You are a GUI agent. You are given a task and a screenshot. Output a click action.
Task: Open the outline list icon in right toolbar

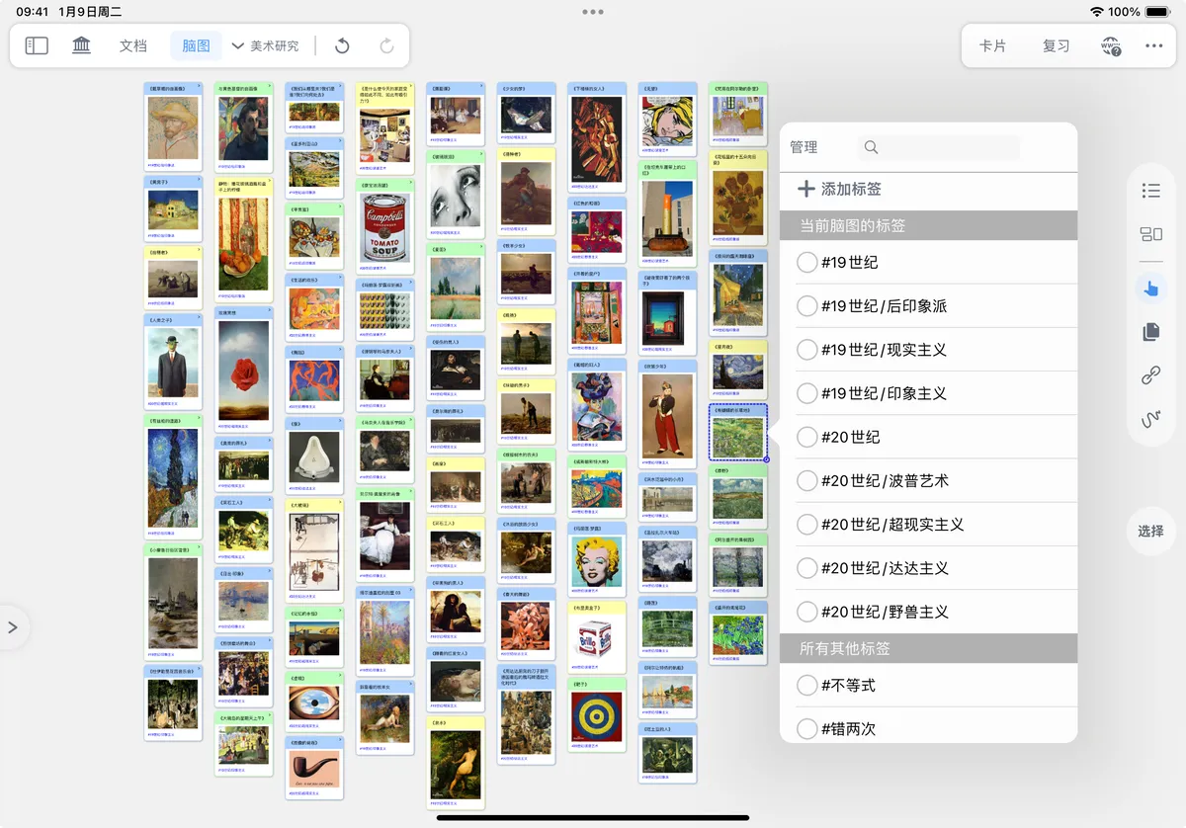(1150, 191)
